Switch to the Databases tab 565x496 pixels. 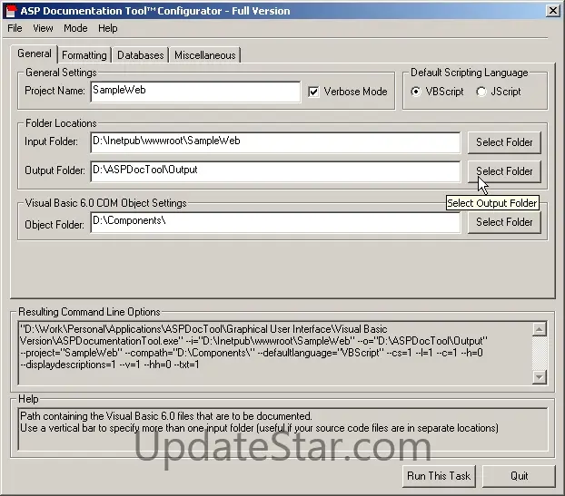(141, 55)
